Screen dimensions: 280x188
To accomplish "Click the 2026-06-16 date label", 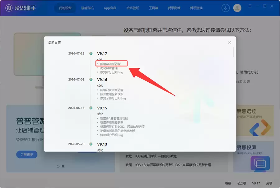I will [76, 108].
